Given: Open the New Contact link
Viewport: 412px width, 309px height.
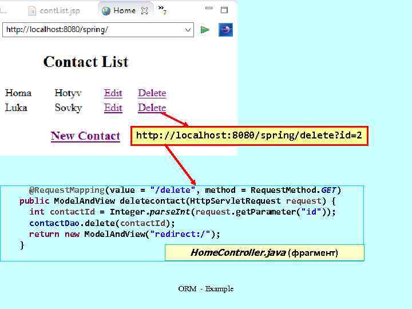Looking at the screenshot, I should (85, 136).
